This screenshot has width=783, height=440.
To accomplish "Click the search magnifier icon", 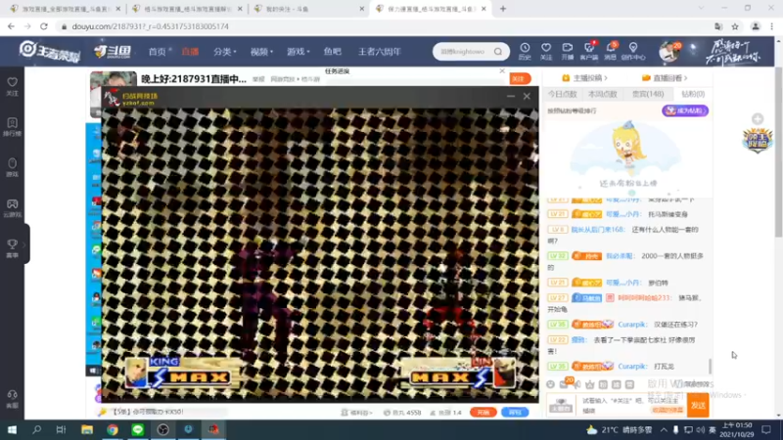I will click(x=498, y=52).
